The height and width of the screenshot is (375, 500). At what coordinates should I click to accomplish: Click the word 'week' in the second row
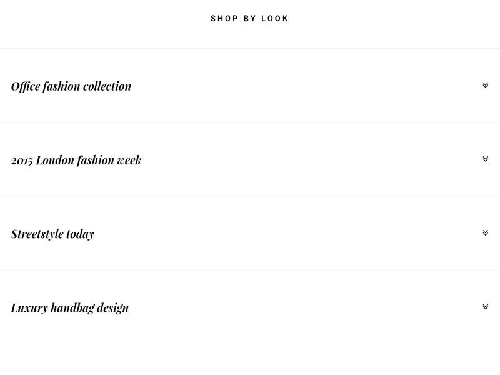tap(128, 160)
